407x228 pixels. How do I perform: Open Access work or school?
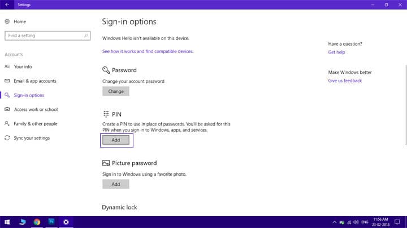[x=36, y=109]
